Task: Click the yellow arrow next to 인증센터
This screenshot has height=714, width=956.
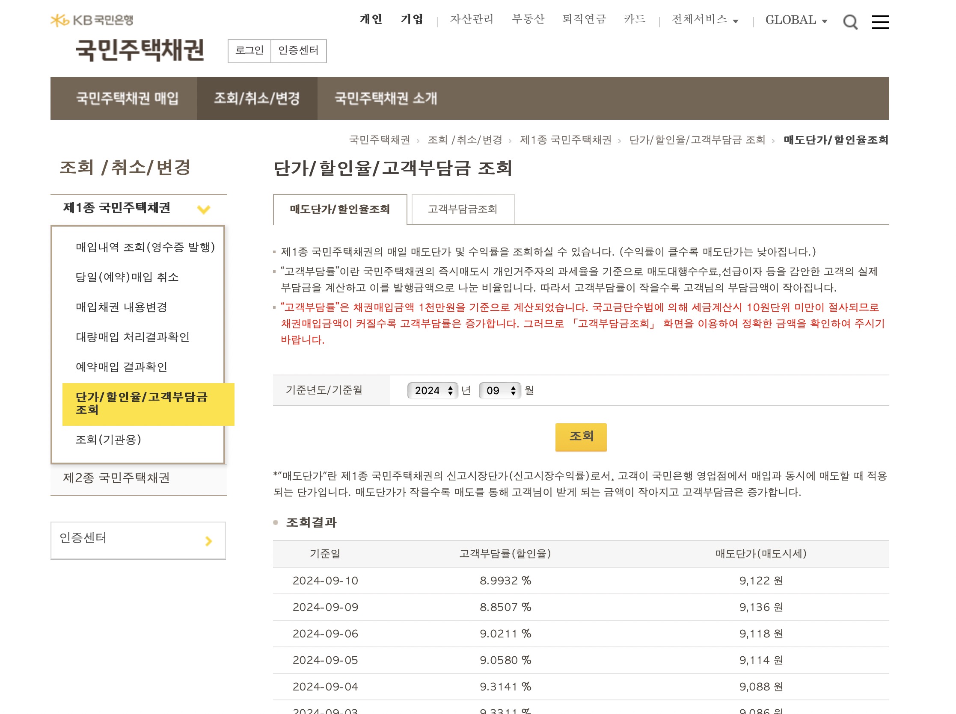Action: click(x=209, y=541)
